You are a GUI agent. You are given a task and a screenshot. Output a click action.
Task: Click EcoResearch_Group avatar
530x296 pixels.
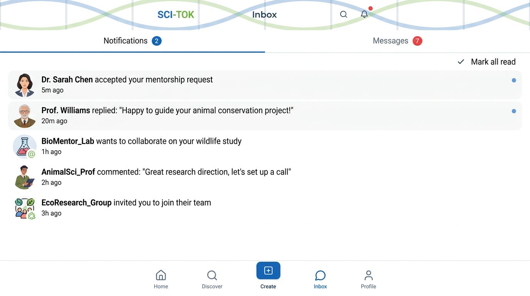coord(25,208)
